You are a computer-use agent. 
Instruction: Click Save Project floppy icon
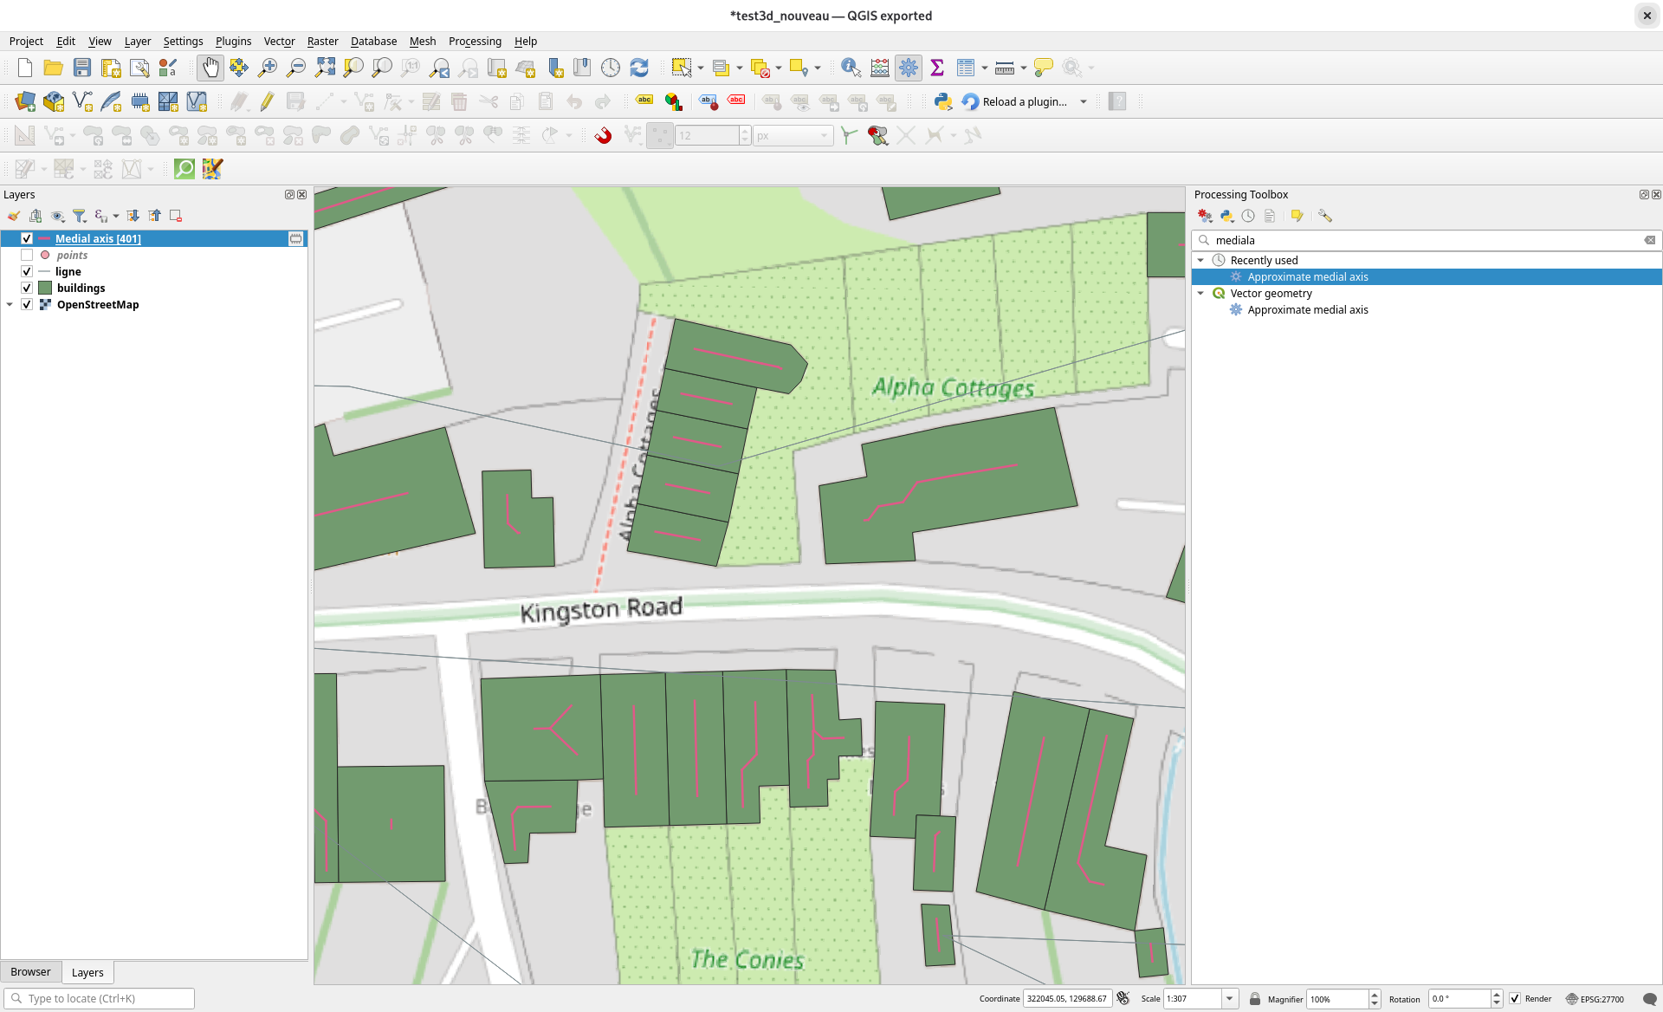click(82, 68)
